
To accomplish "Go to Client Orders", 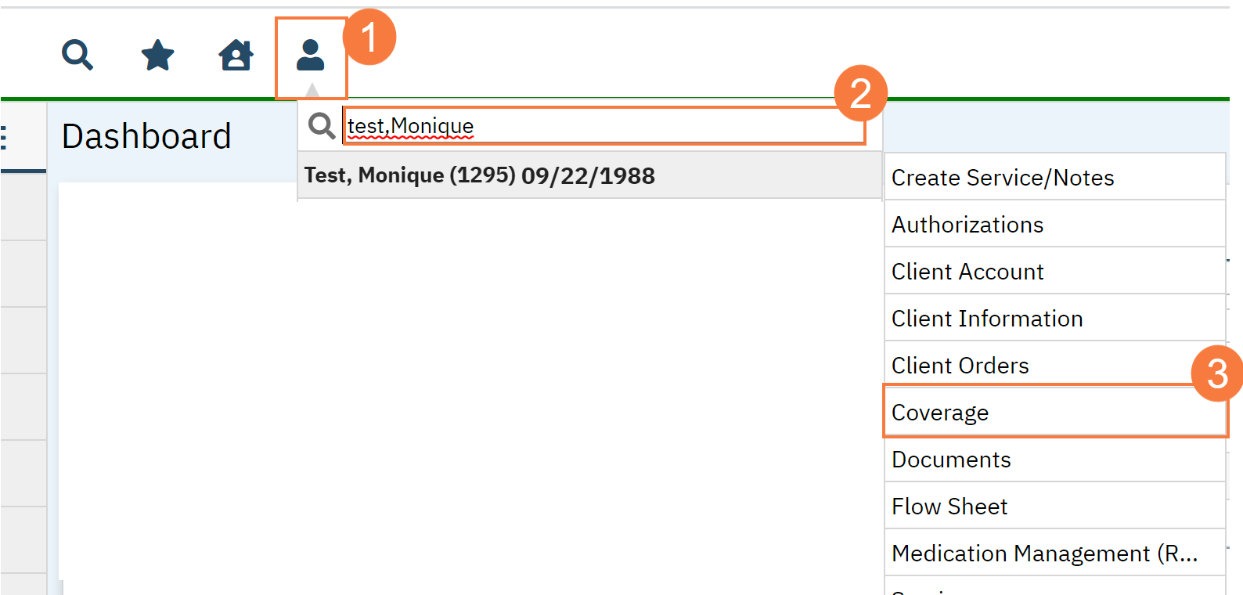I will pos(960,366).
